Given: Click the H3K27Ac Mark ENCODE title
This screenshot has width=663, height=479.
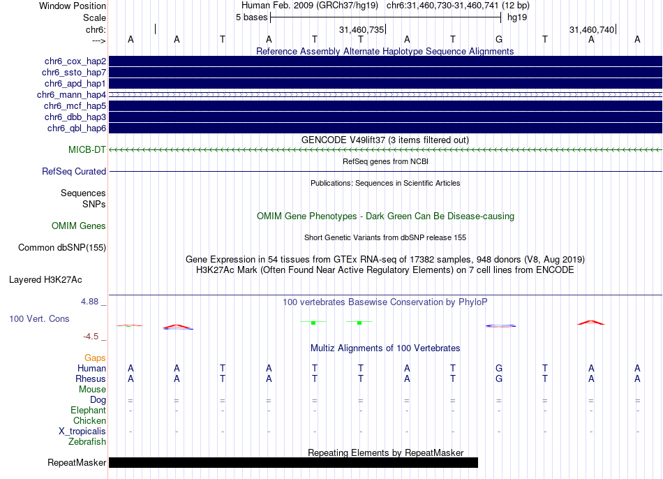Looking at the screenshot, I should click(x=385, y=270).
